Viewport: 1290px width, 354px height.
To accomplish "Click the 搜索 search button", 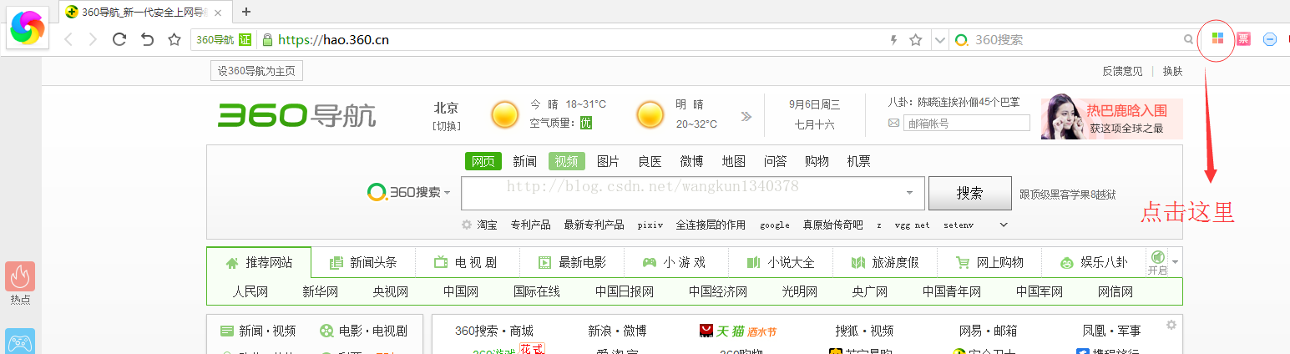I will (969, 193).
